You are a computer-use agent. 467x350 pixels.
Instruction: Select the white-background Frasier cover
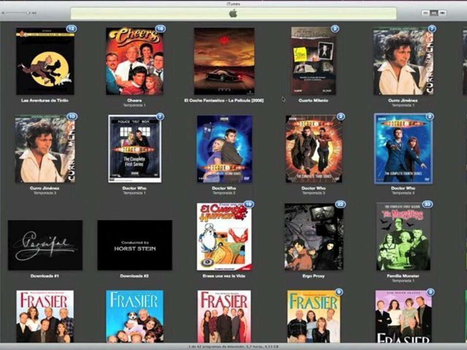(x=45, y=316)
